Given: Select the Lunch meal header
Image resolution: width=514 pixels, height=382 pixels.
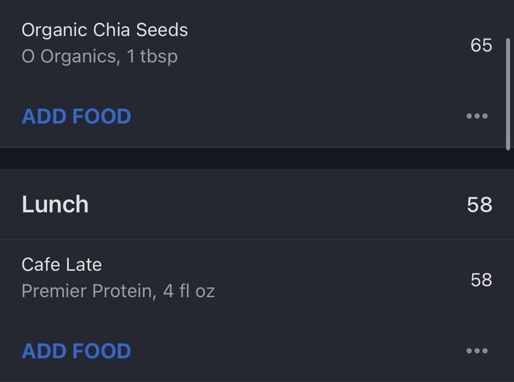Looking at the screenshot, I should tap(257, 204).
